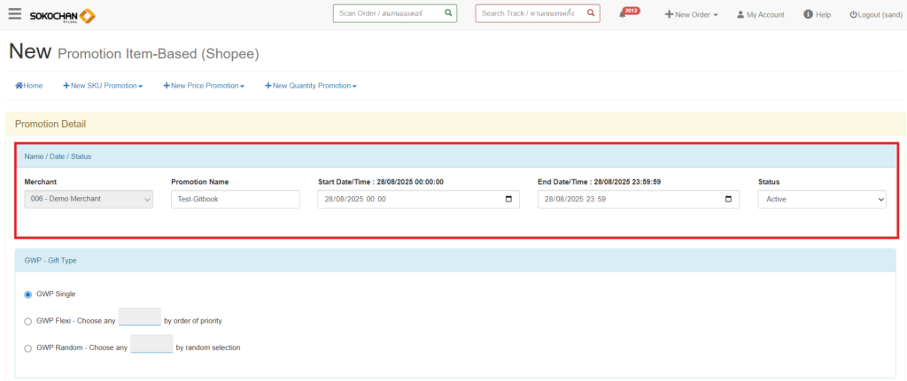
Task: Open New Quantity Promotion menu
Action: click(310, 86)
